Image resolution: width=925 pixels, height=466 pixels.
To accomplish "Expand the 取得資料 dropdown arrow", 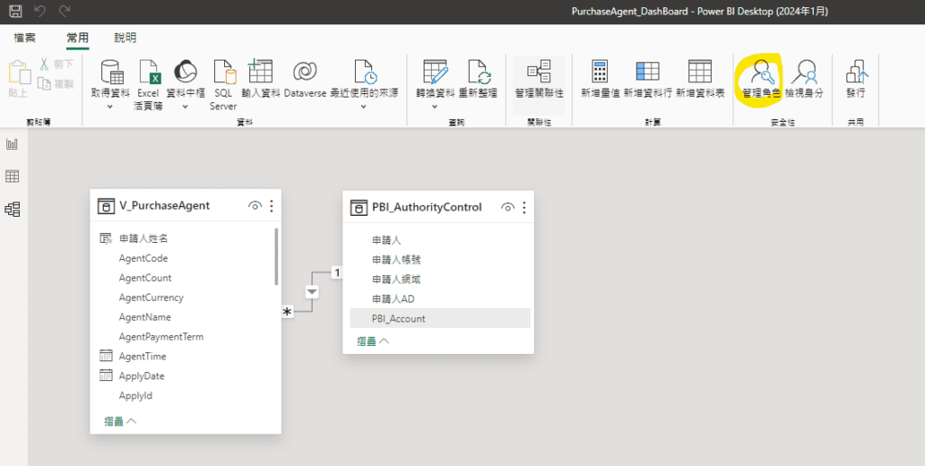I will [110, 107].
